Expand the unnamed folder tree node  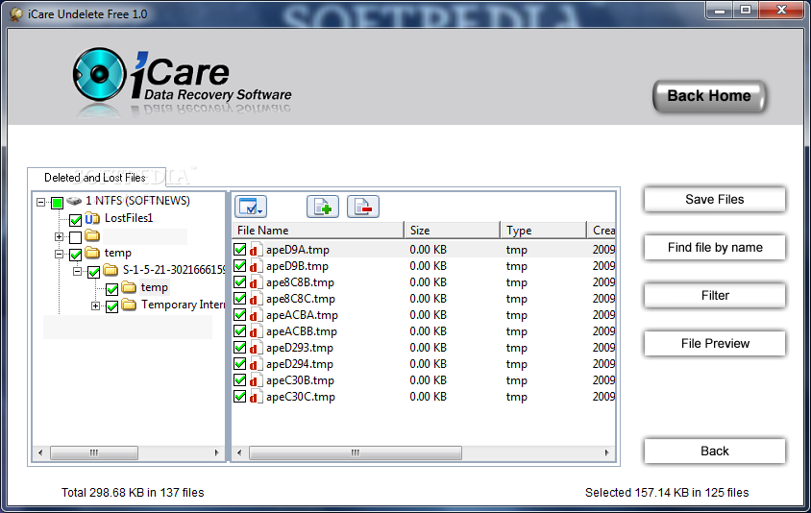tap(59, 237)
